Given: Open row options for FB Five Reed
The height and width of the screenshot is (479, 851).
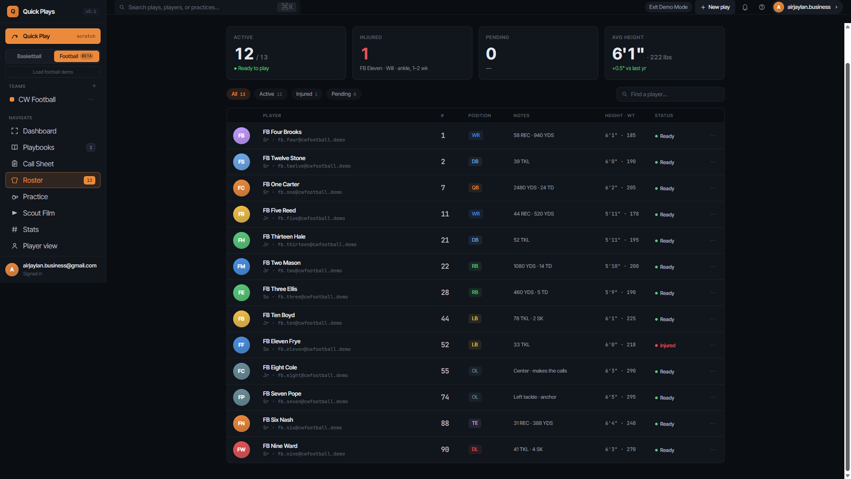Looking at the screenshot, I should tap(713, 214).
